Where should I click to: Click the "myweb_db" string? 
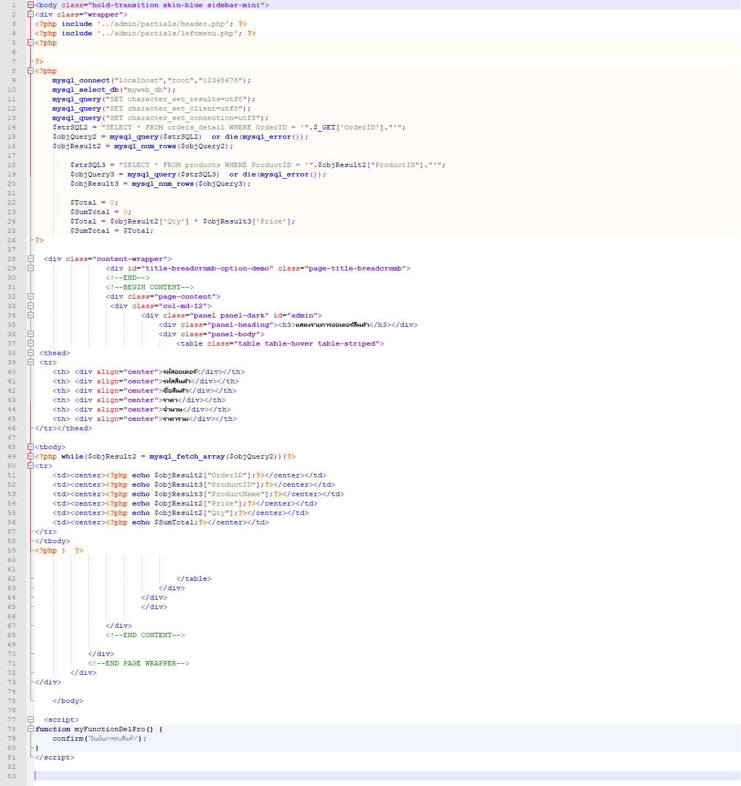click(145, 90)
